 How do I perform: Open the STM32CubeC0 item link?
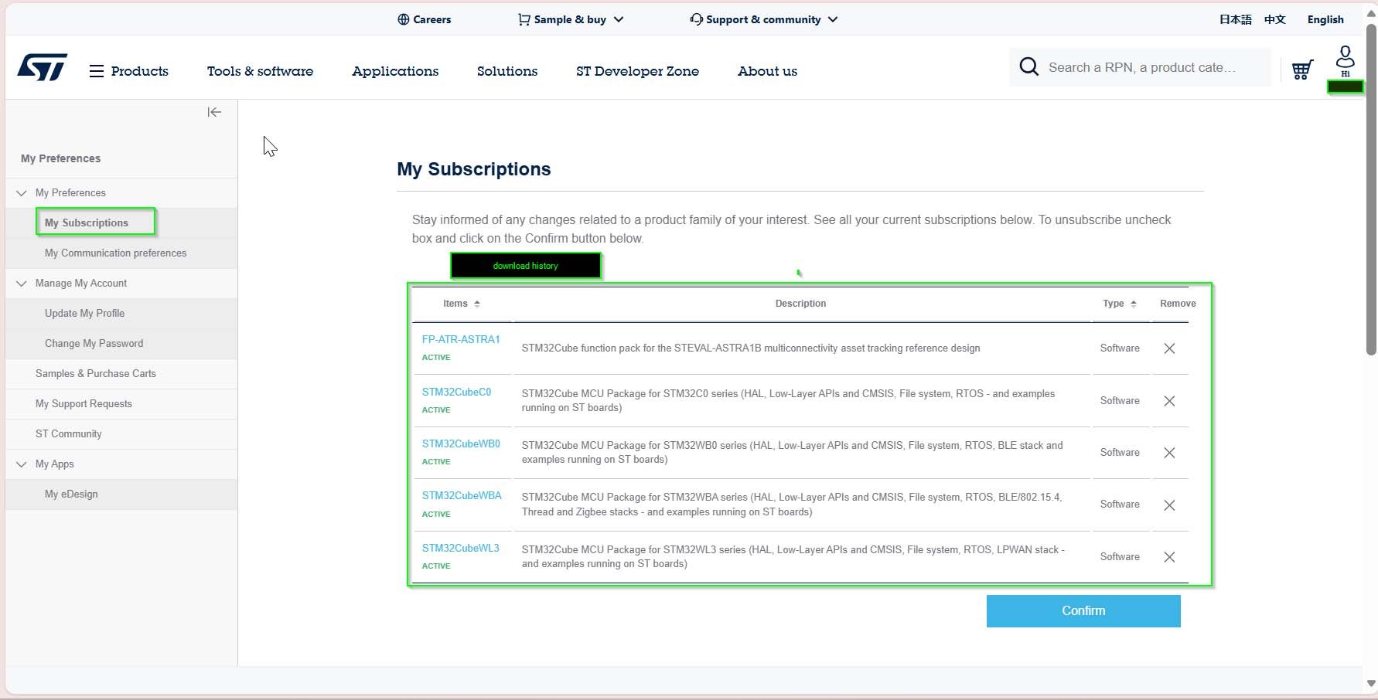tap(456, 392)
